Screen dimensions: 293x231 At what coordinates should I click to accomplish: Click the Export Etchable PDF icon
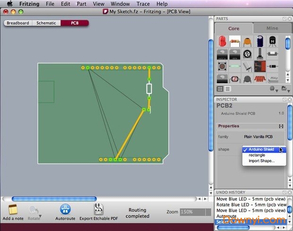coord(99,210)
